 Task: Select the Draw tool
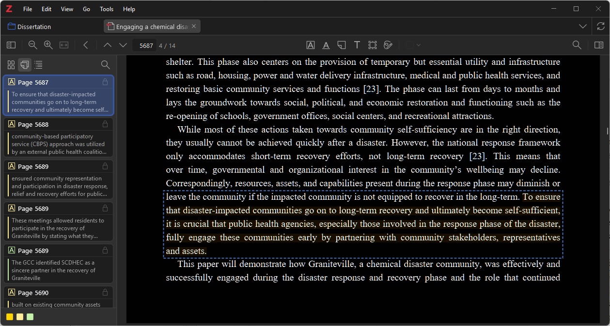click(388, 45)
